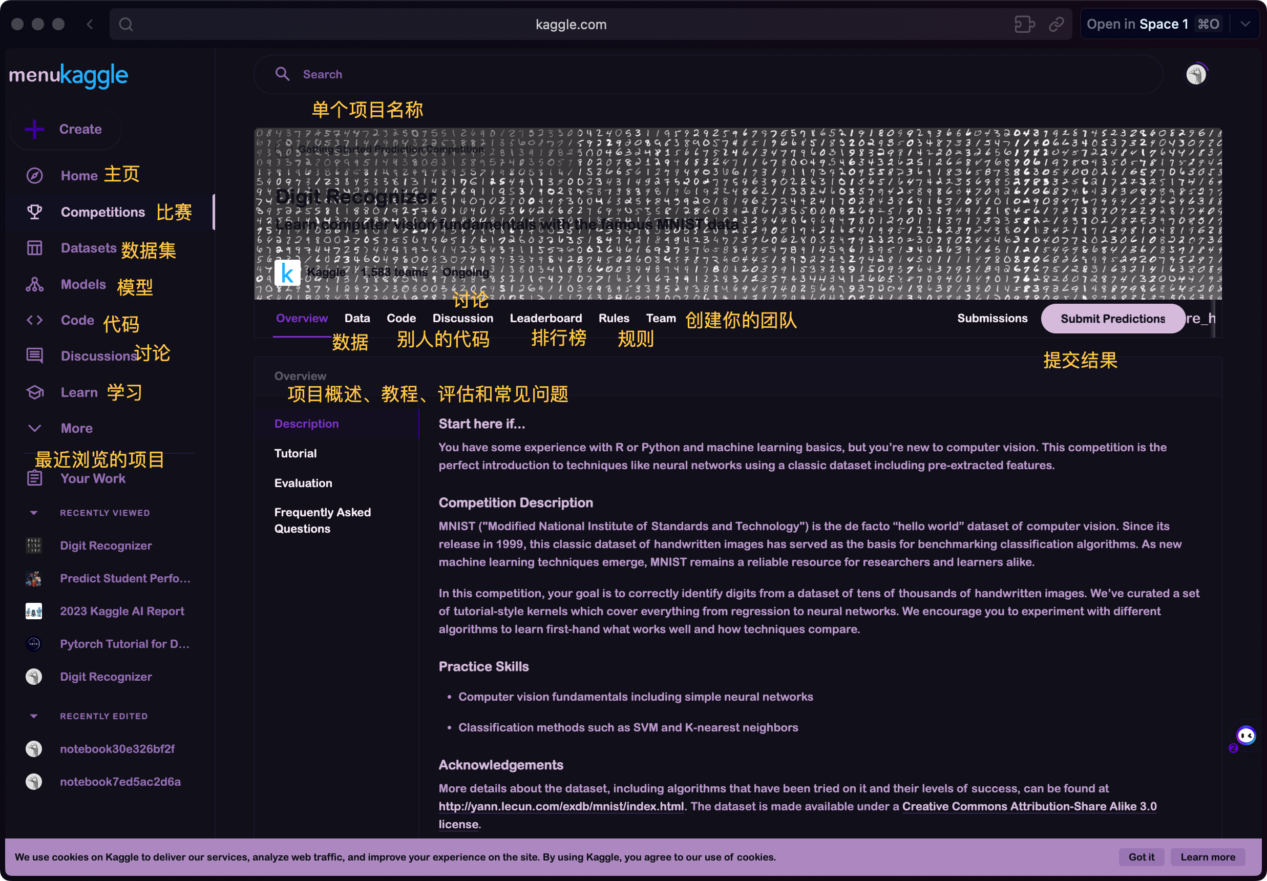
Task: Open Your Work clipboard icon
Action: coord(35,478)
